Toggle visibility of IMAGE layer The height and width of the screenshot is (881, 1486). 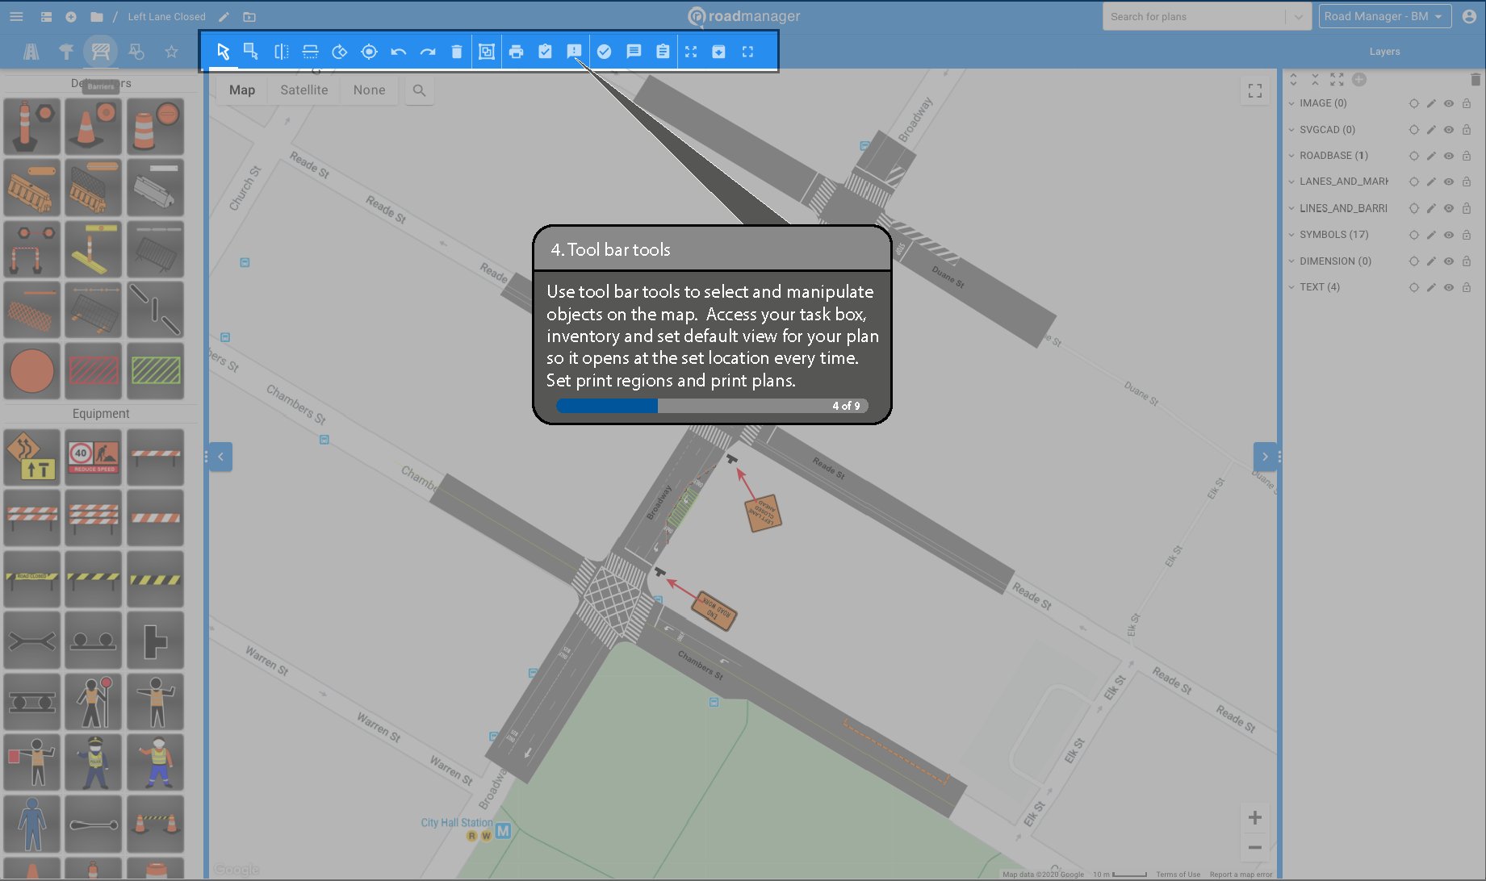click(1449, 103)
